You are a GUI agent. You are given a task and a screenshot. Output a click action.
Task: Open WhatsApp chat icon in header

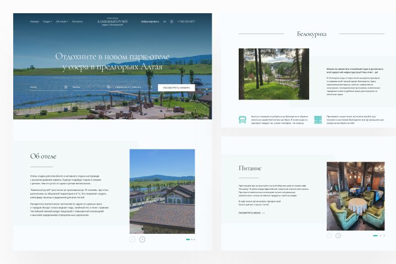point(172,21)
